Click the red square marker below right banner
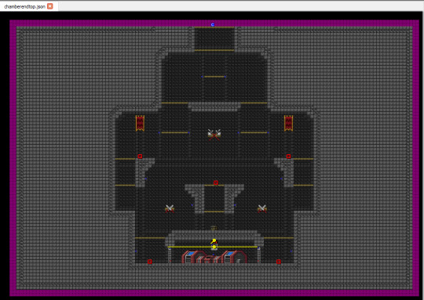 click(288, 156)
